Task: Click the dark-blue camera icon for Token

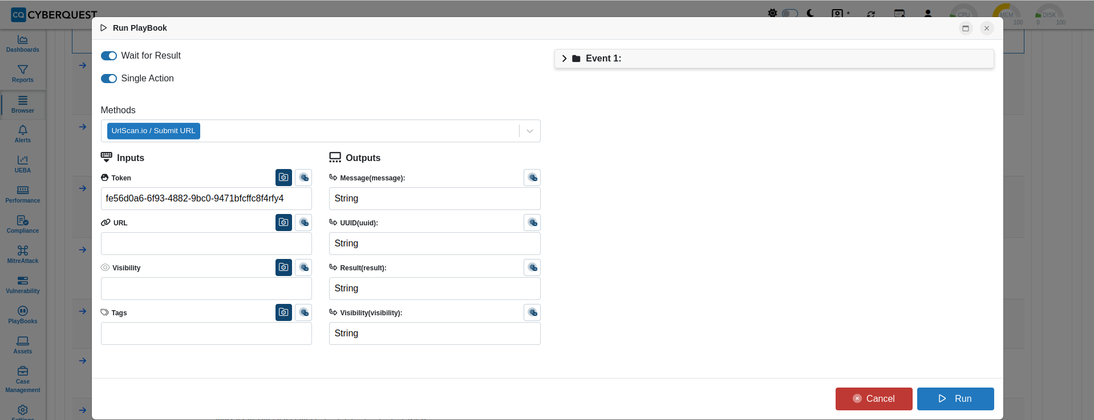Action: (x=283, y=178)
